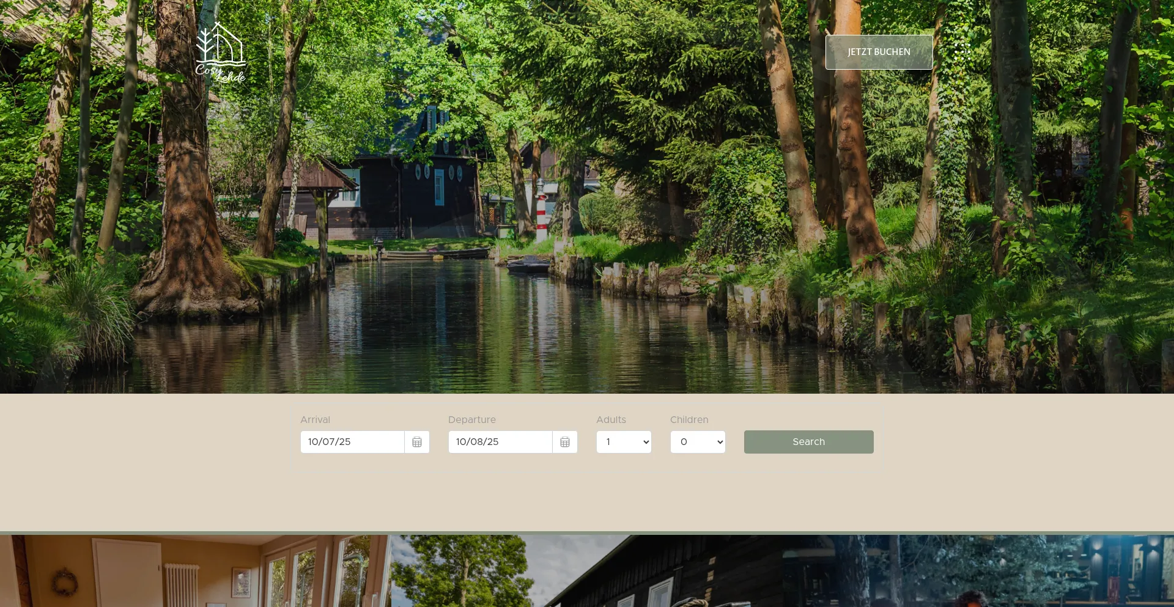This screenshot has width=1174, height=607.
Task: Open the dark wooden house exterior photo
Action: [587, 572]
